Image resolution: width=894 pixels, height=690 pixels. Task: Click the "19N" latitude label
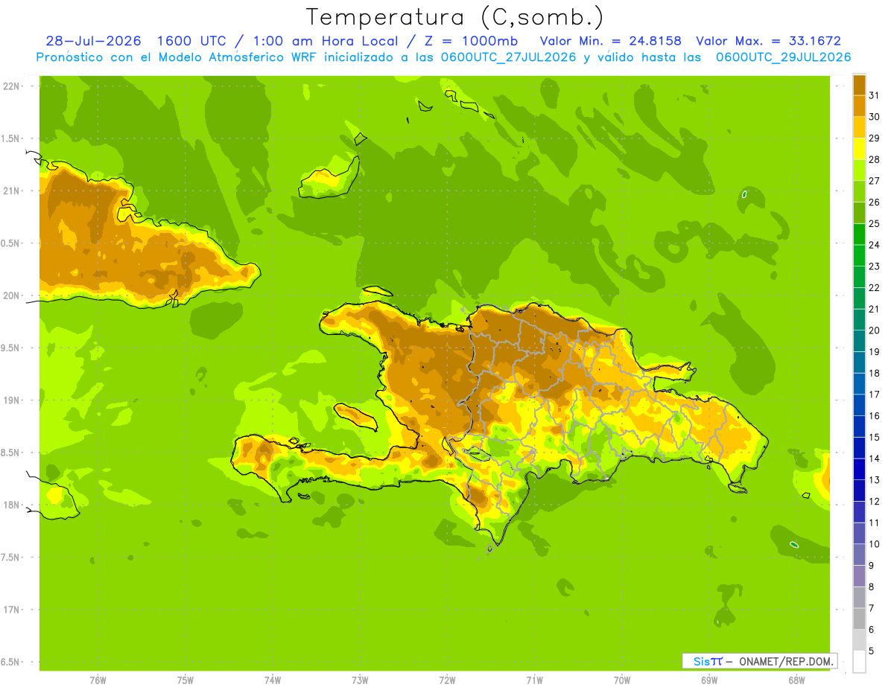pyautogui.click(x=13, y=400)
